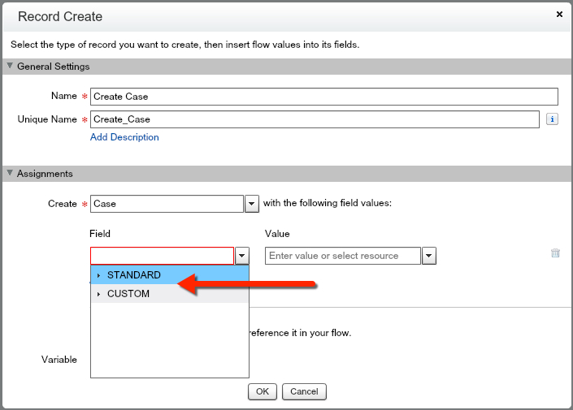Open the Add Description link

click(x=124, y=137)
